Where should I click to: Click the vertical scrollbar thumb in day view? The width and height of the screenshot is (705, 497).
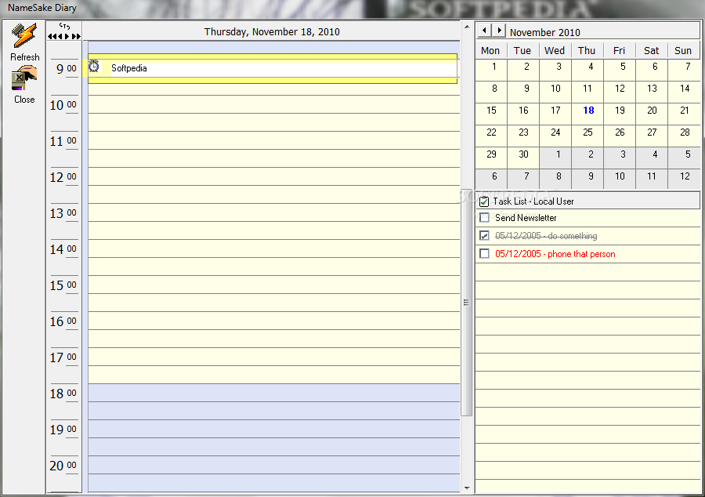[x=467, y=303]
